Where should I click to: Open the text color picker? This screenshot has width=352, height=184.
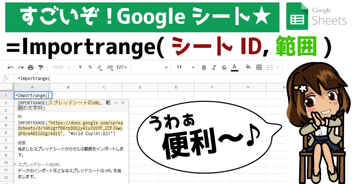point(234,67)
